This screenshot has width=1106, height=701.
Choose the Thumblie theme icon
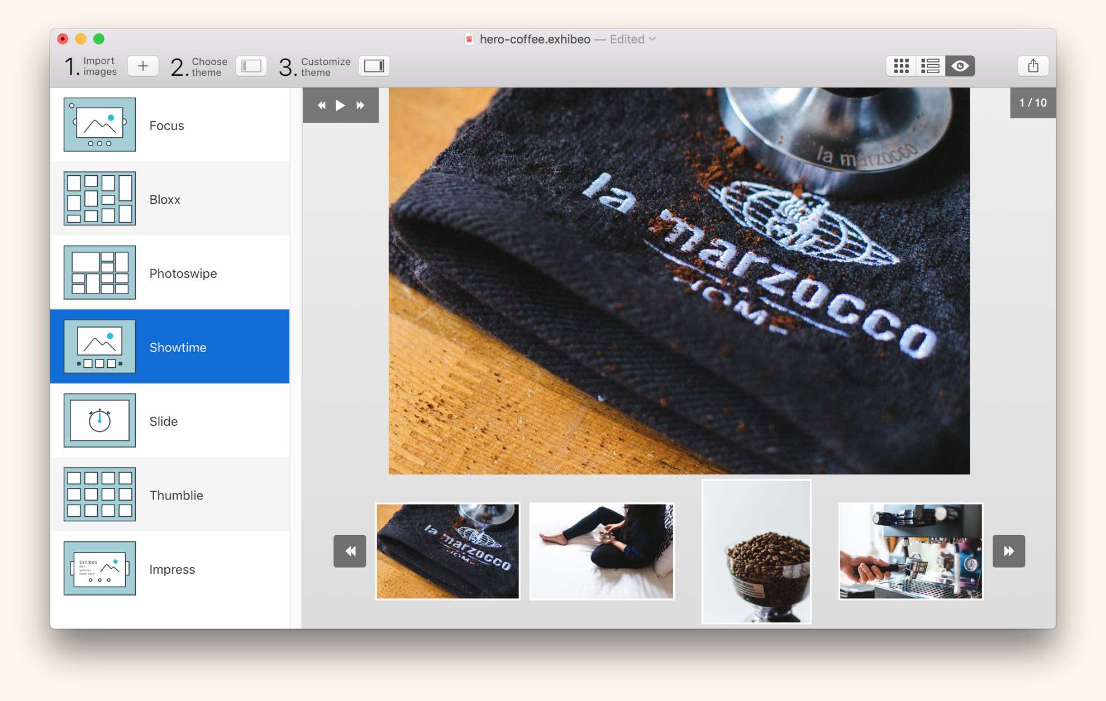pyautogui.click(x=100, y=494)
